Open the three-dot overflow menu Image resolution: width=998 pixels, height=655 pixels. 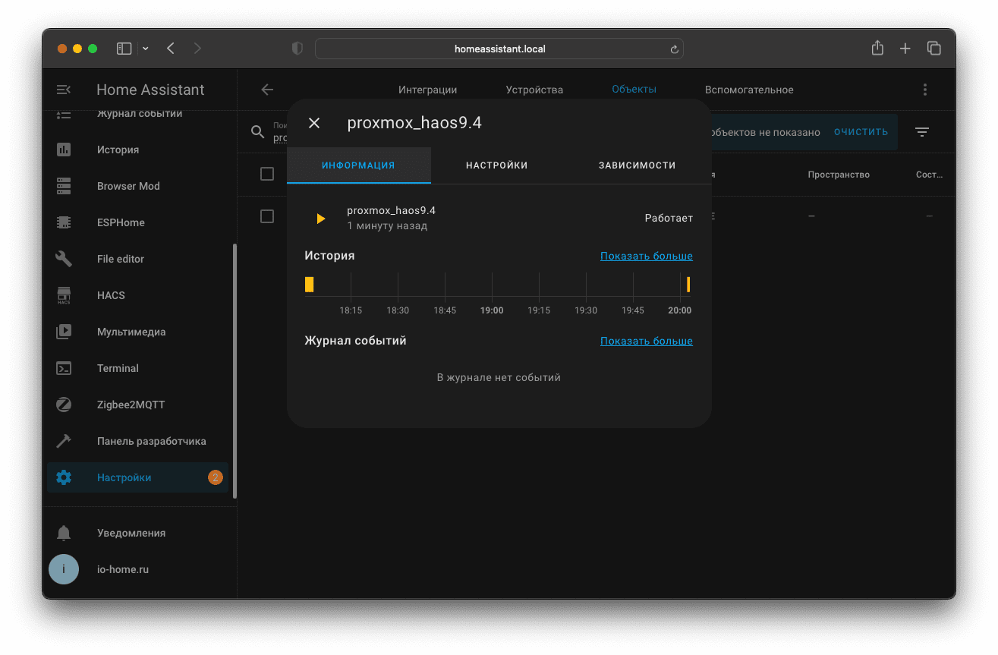click(924, 90)
